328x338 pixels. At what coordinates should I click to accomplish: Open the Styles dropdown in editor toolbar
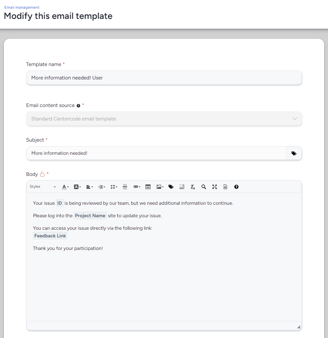point(43,187)
